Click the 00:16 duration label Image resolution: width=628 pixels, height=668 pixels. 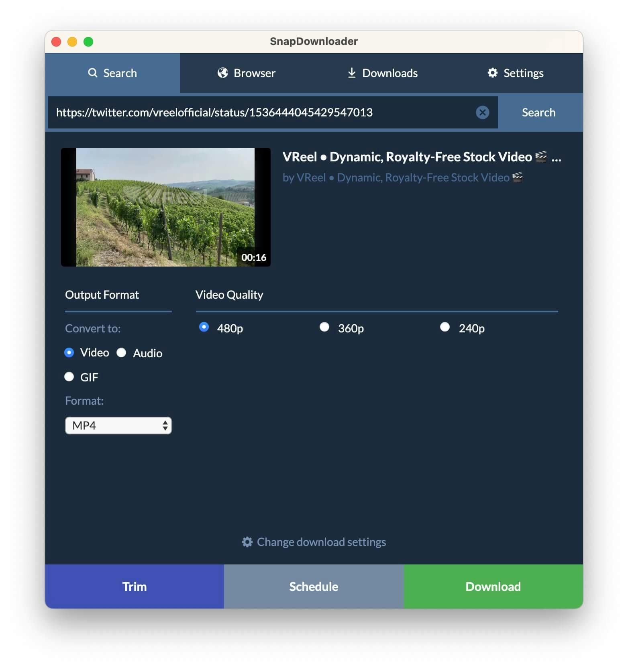click(254, 257)
